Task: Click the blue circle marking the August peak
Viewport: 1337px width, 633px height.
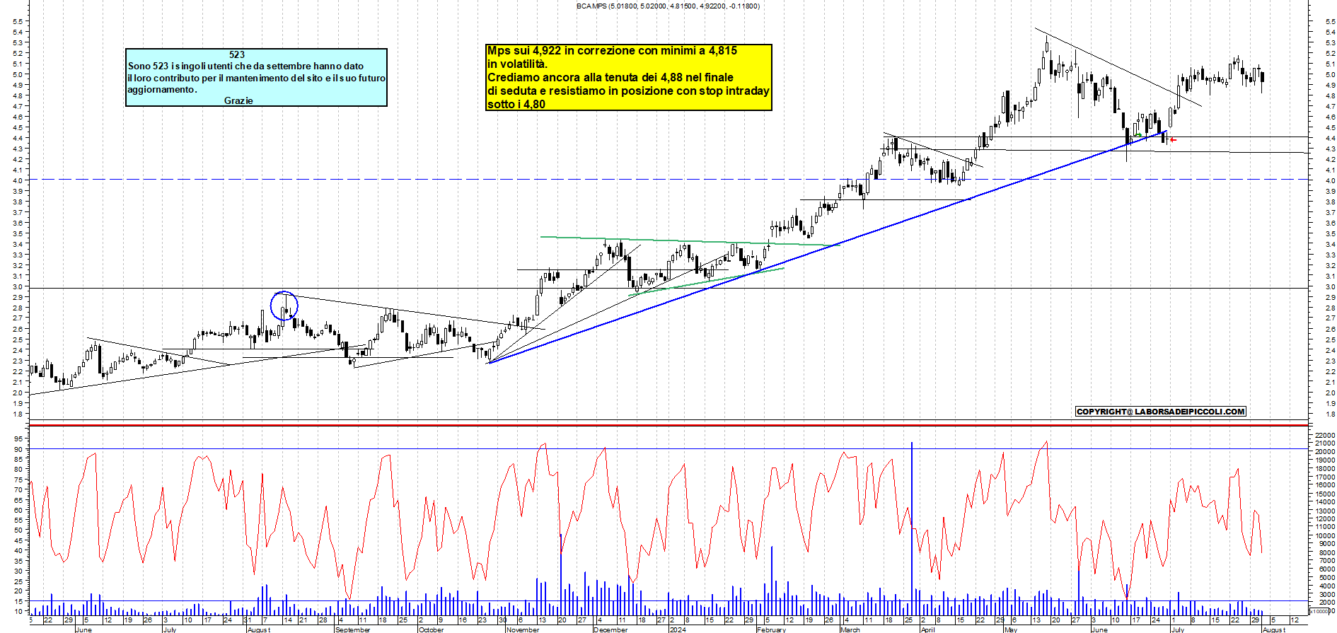Action: [x=284, y=306]
